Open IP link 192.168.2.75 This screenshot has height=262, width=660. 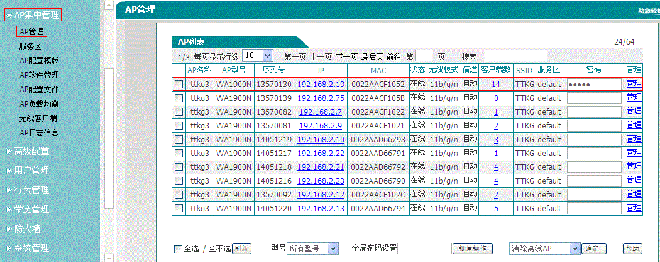pos(321,98)
